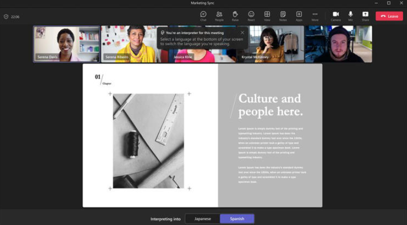Image resolution: width=407 pixels, height=225 pixels.
Task: Select Spanish as interpreting language
Action: [237, 219]
